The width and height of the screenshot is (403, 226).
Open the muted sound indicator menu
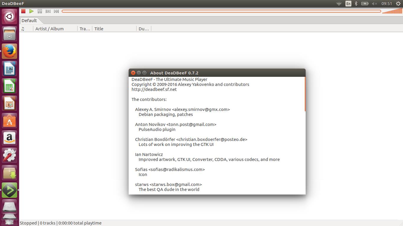[374, 4]
